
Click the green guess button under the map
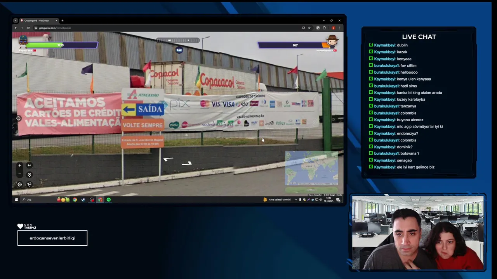click(x=311, y=190)
